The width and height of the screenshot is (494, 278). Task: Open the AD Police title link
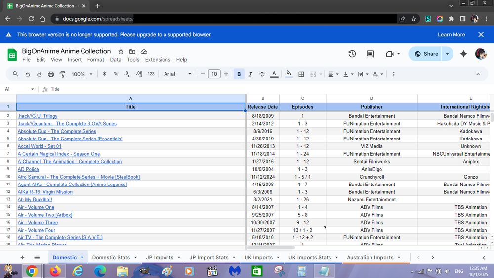pyautogui.click(x=28, y=169)
